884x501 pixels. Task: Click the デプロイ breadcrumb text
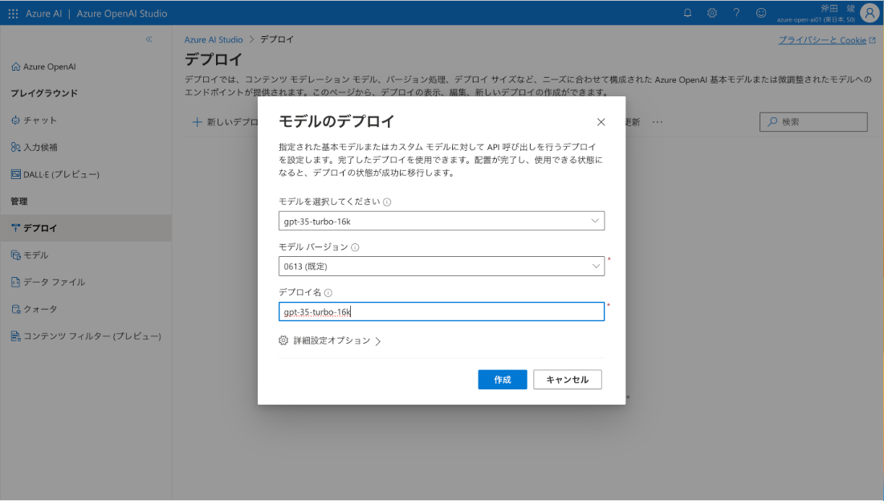pyautogui.click(x=277, y=39)
